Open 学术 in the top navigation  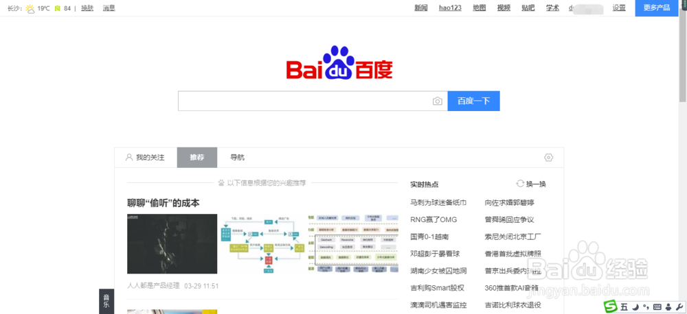[x=552, y=8]
